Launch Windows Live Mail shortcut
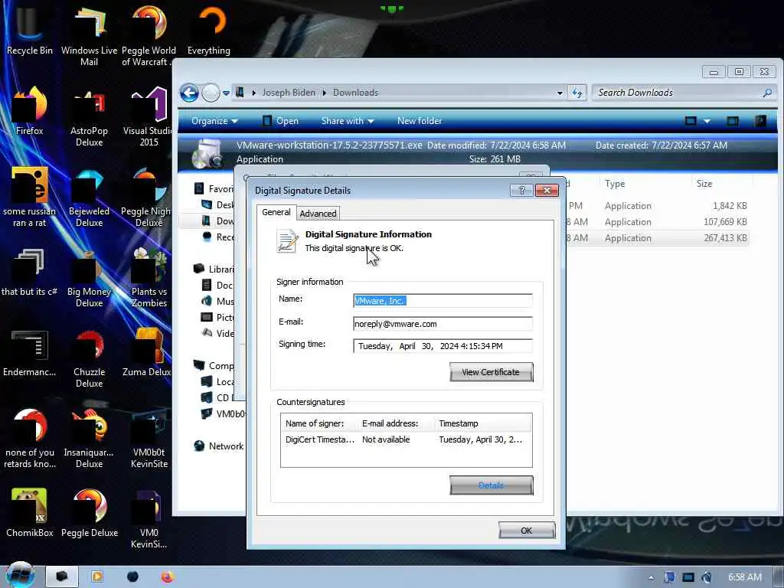 [89, 36]
